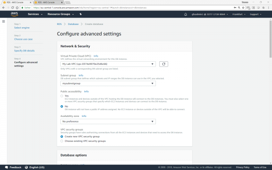Click the Network & Security heading

75,46
